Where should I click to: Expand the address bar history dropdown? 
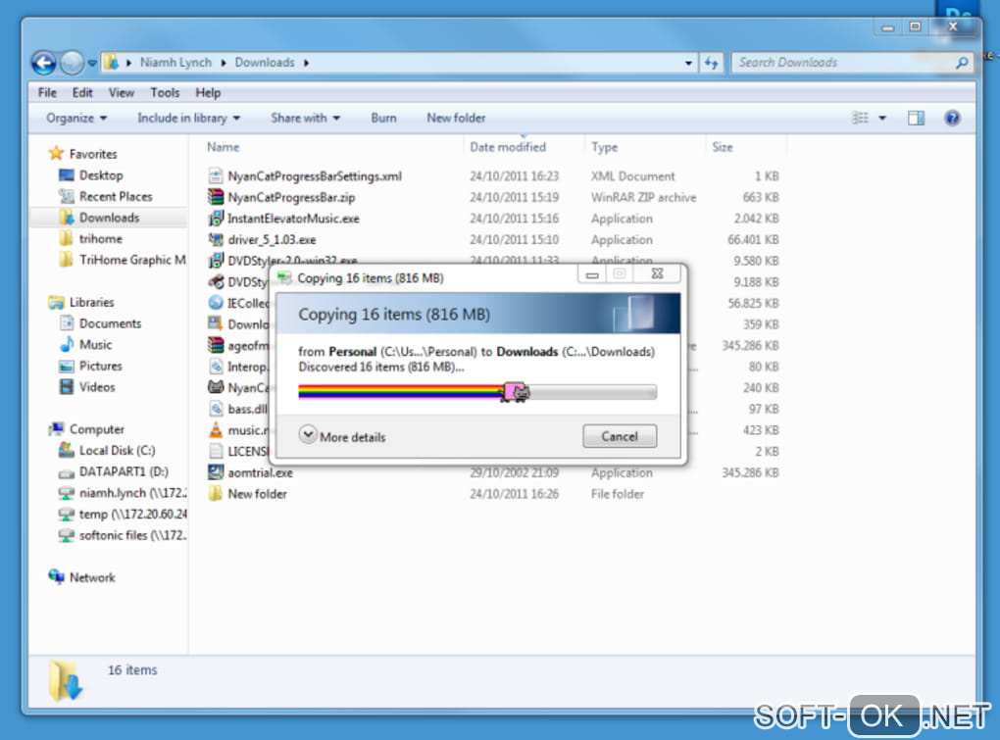click(x=688, y=63)
